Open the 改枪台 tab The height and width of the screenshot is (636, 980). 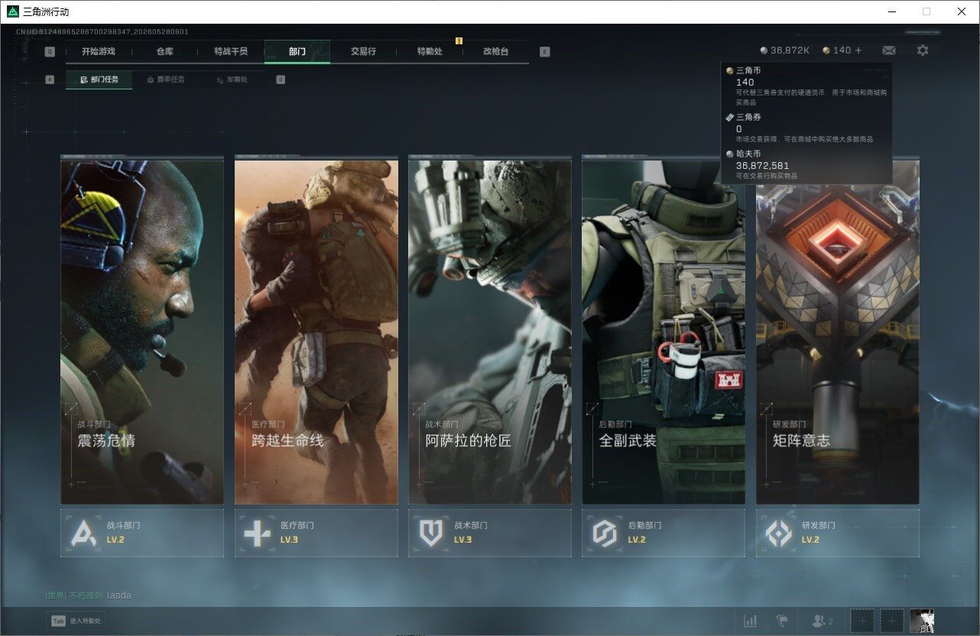[495, 51]
